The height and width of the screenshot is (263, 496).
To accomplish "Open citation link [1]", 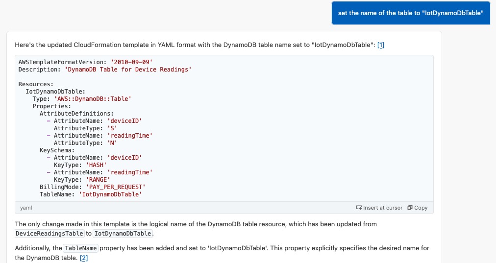I will pos(381,45).
